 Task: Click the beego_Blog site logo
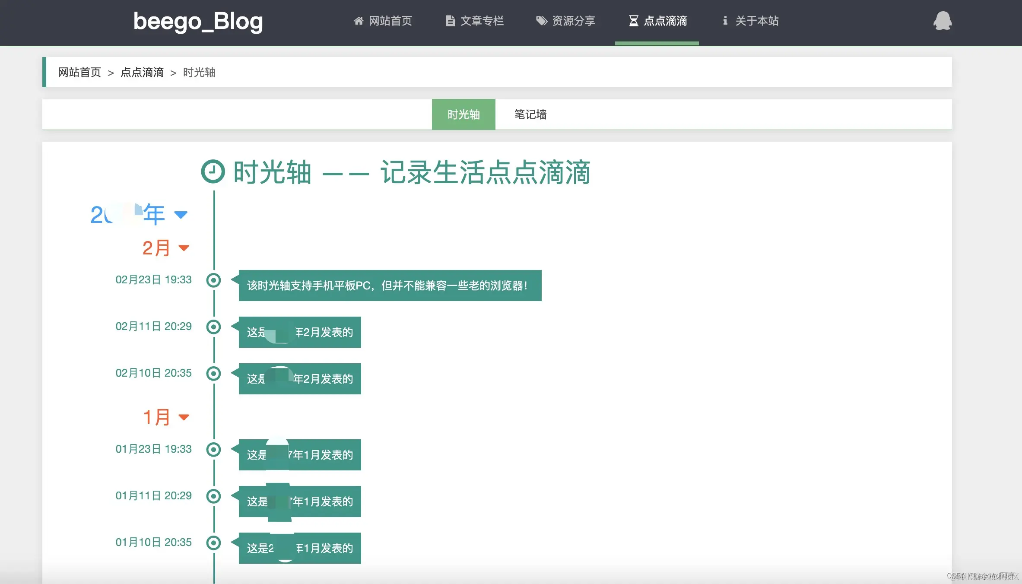pyautogui.click(x=198, y=21)
